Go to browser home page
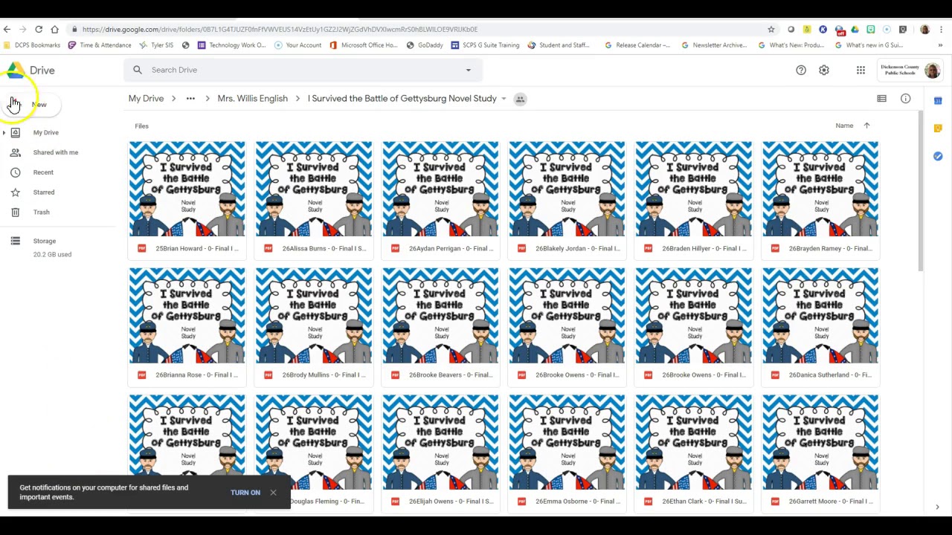952x535 pixels. click(x=54, y=29)
